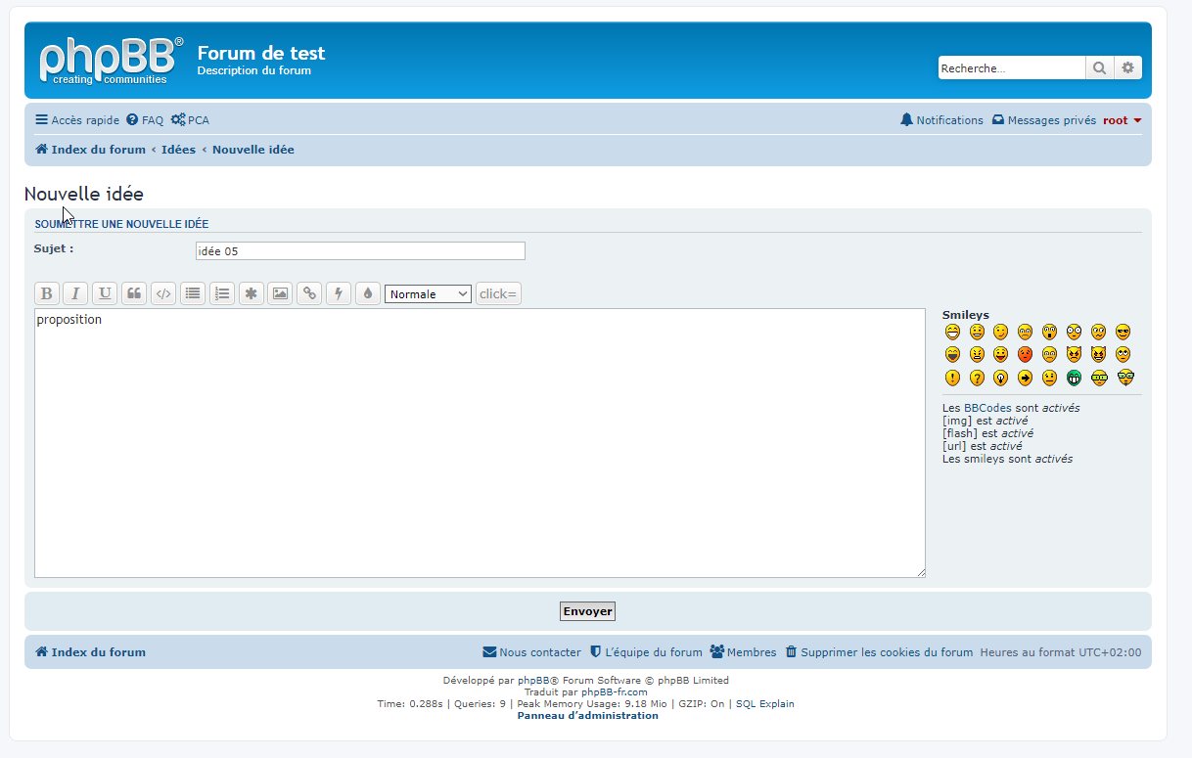Screen dimensions: 1192x758
Task: Open advanced search with the gear icon
Action: click(x=1127, y=67)
